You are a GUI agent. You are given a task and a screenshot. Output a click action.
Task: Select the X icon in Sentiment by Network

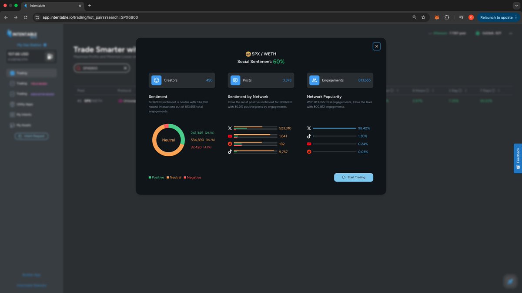coord(230,128)
